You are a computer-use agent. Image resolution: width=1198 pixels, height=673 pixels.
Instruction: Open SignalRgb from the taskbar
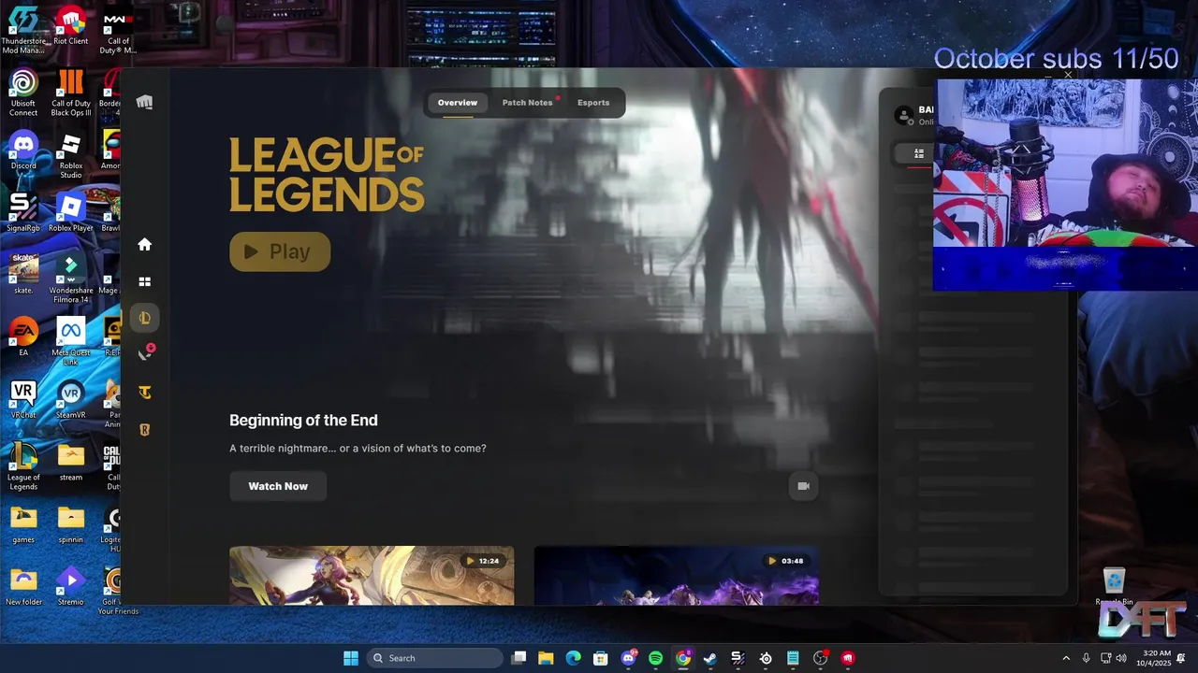tap(738, 658)
